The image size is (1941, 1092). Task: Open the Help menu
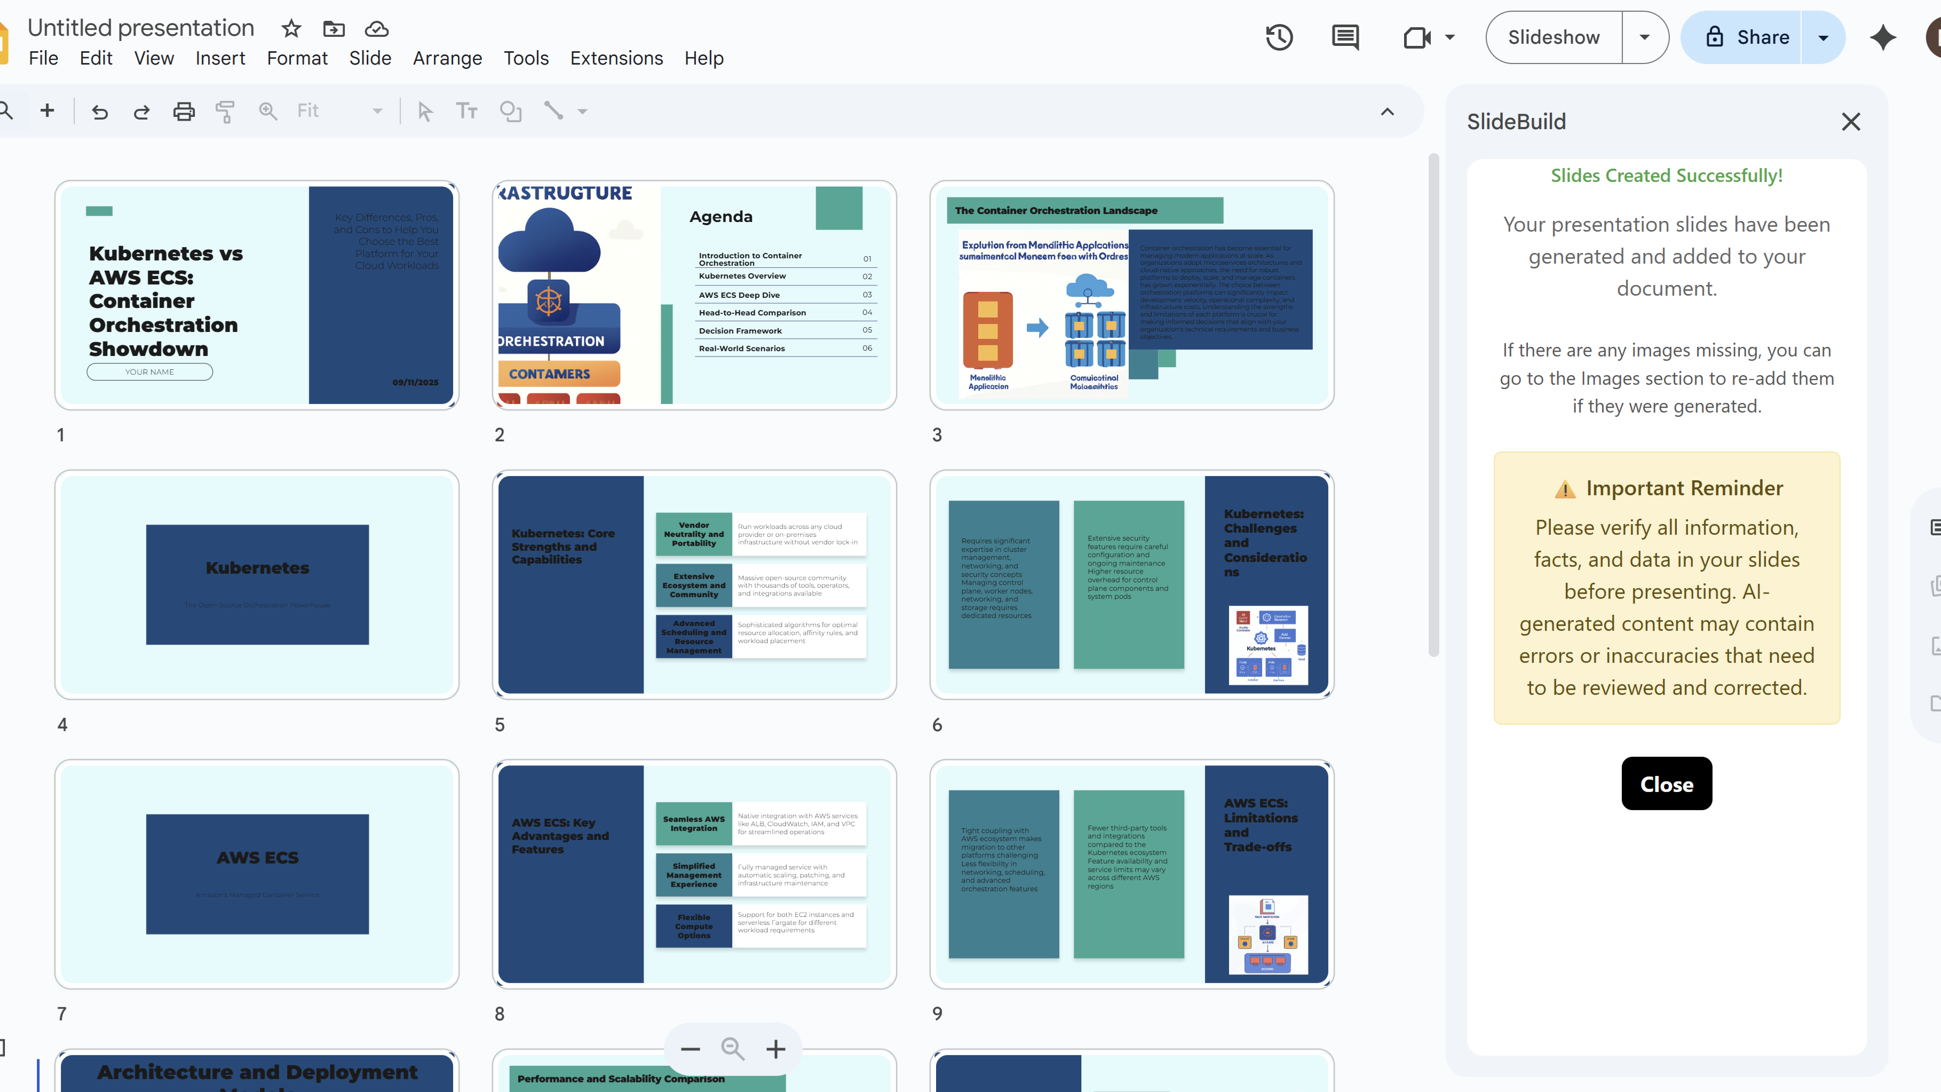coord(704,58)
